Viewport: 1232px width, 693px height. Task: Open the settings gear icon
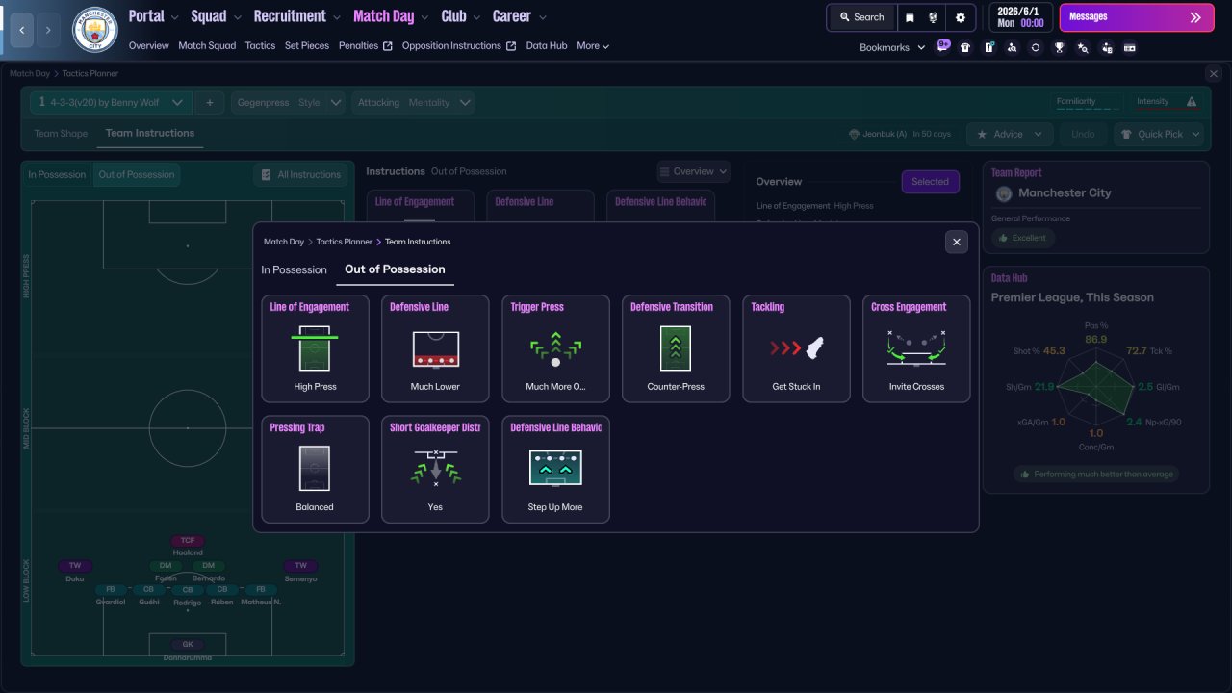(x=960, y=17)
